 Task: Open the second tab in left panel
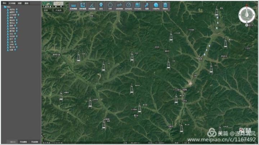point(12,3)
